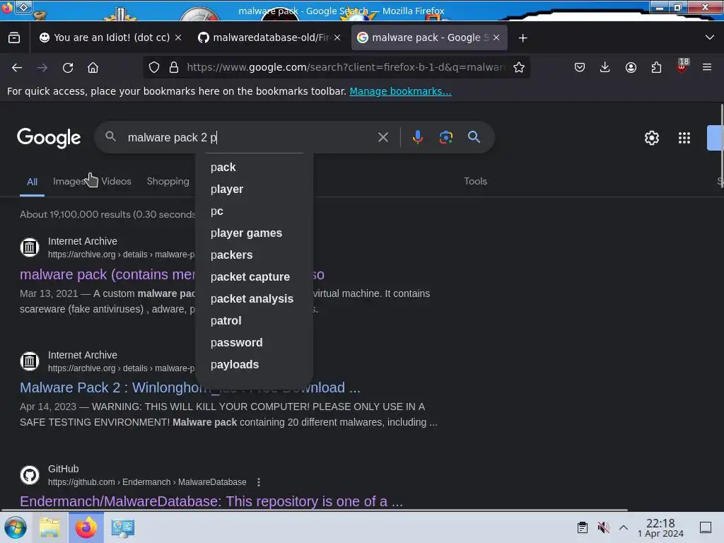Select the All results tab
Image resolution: width=724 pixels, height=543 pixels.
pyautogui.click(x=32, y=182)
